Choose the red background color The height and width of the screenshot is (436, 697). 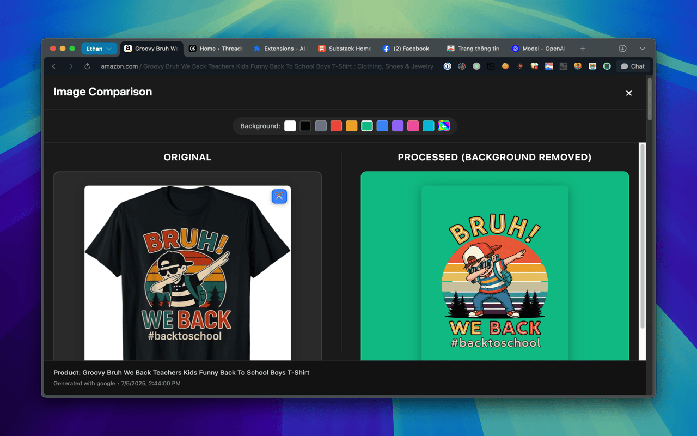tap(336, 126)
